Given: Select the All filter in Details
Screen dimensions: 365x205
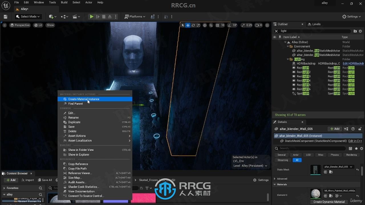Looking at the screenshot, I should click(297, 160).
